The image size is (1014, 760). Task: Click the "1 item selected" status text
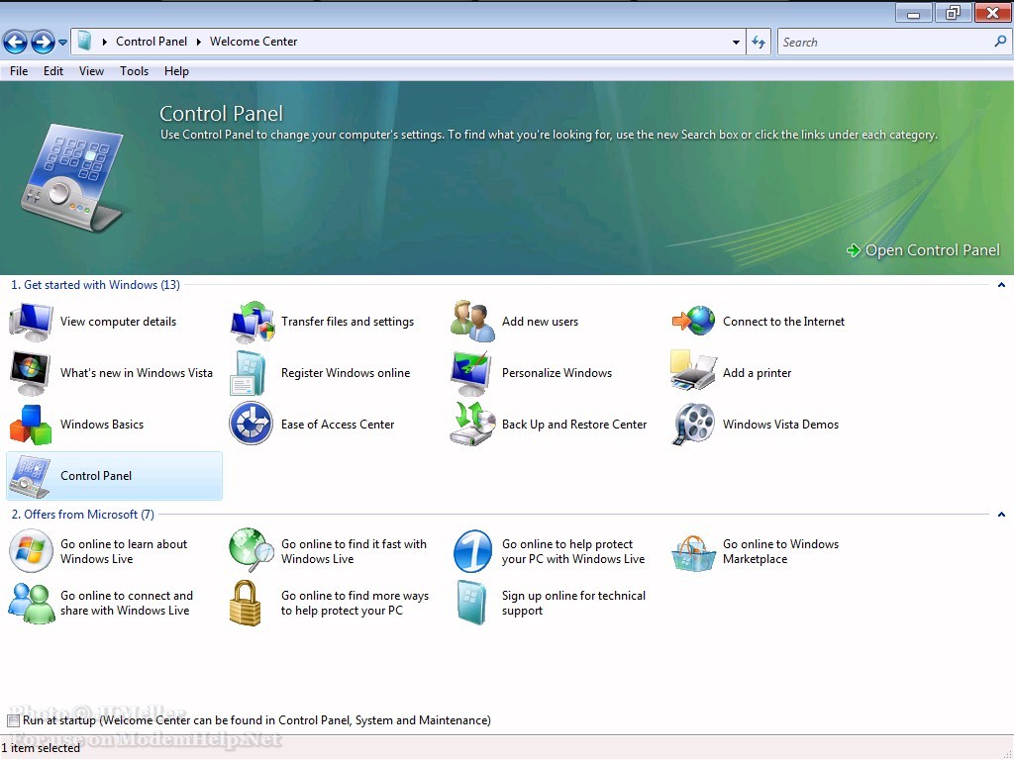click(x=41, y=748)
